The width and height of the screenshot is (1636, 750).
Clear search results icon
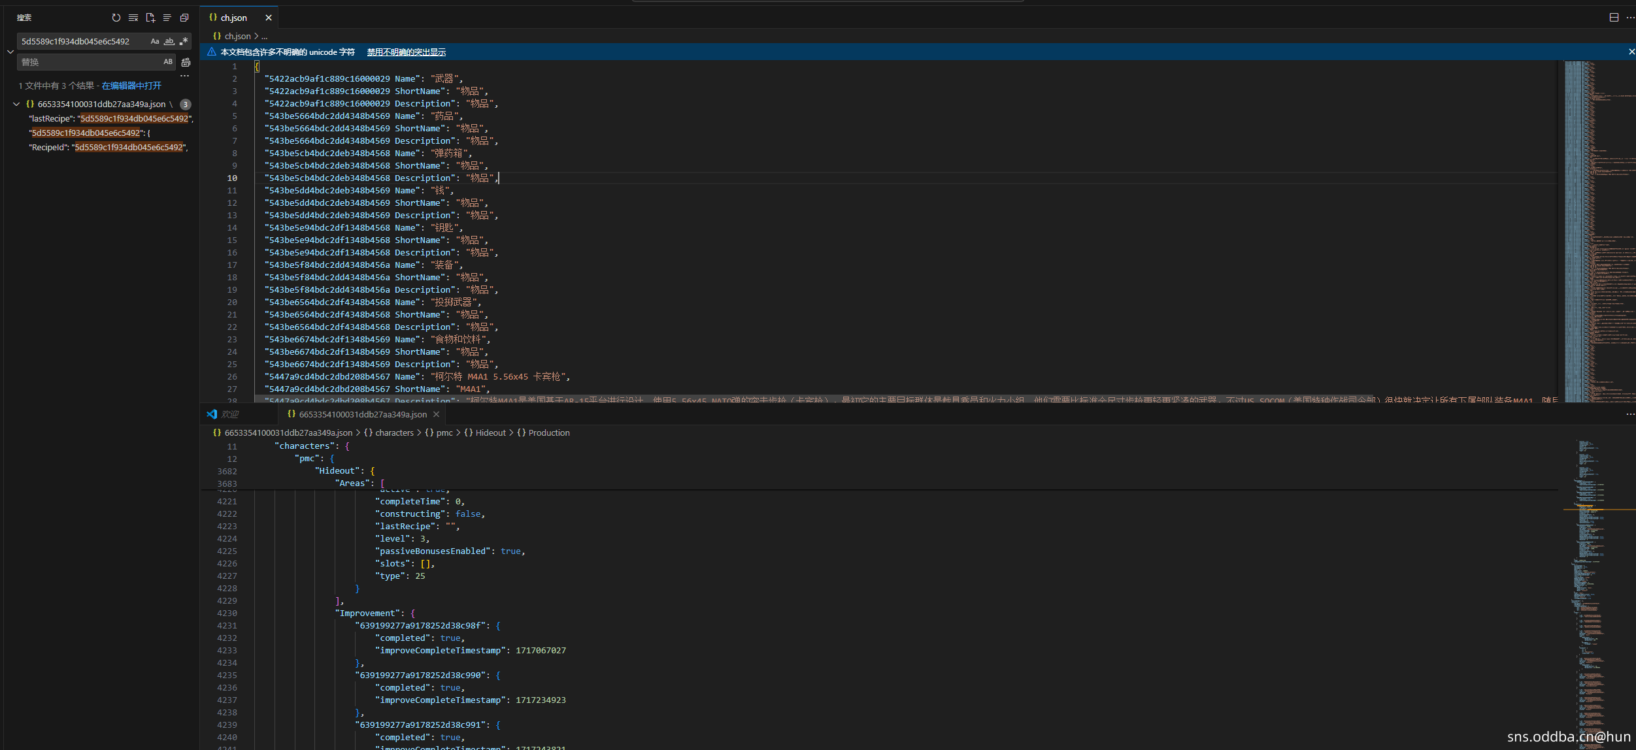[133, 18]
